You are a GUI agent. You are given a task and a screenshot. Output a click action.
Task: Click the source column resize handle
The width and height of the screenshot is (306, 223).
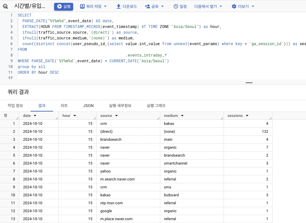(158, 118)
